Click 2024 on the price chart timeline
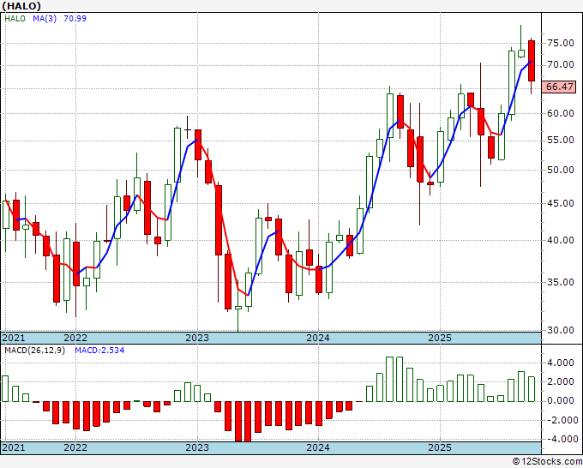 pos(318,338)
